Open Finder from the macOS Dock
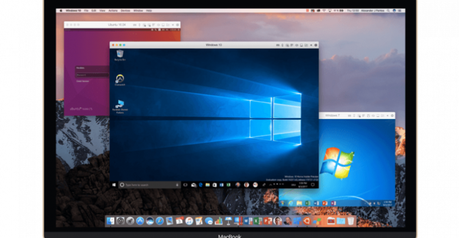Screen dimensions: 459x238 [x=110, y=221]
